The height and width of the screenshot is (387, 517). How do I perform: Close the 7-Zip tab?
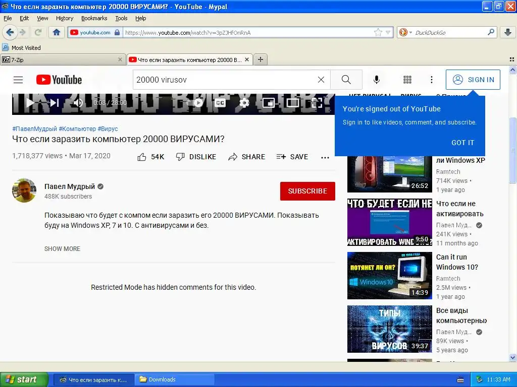pos(120,59)
